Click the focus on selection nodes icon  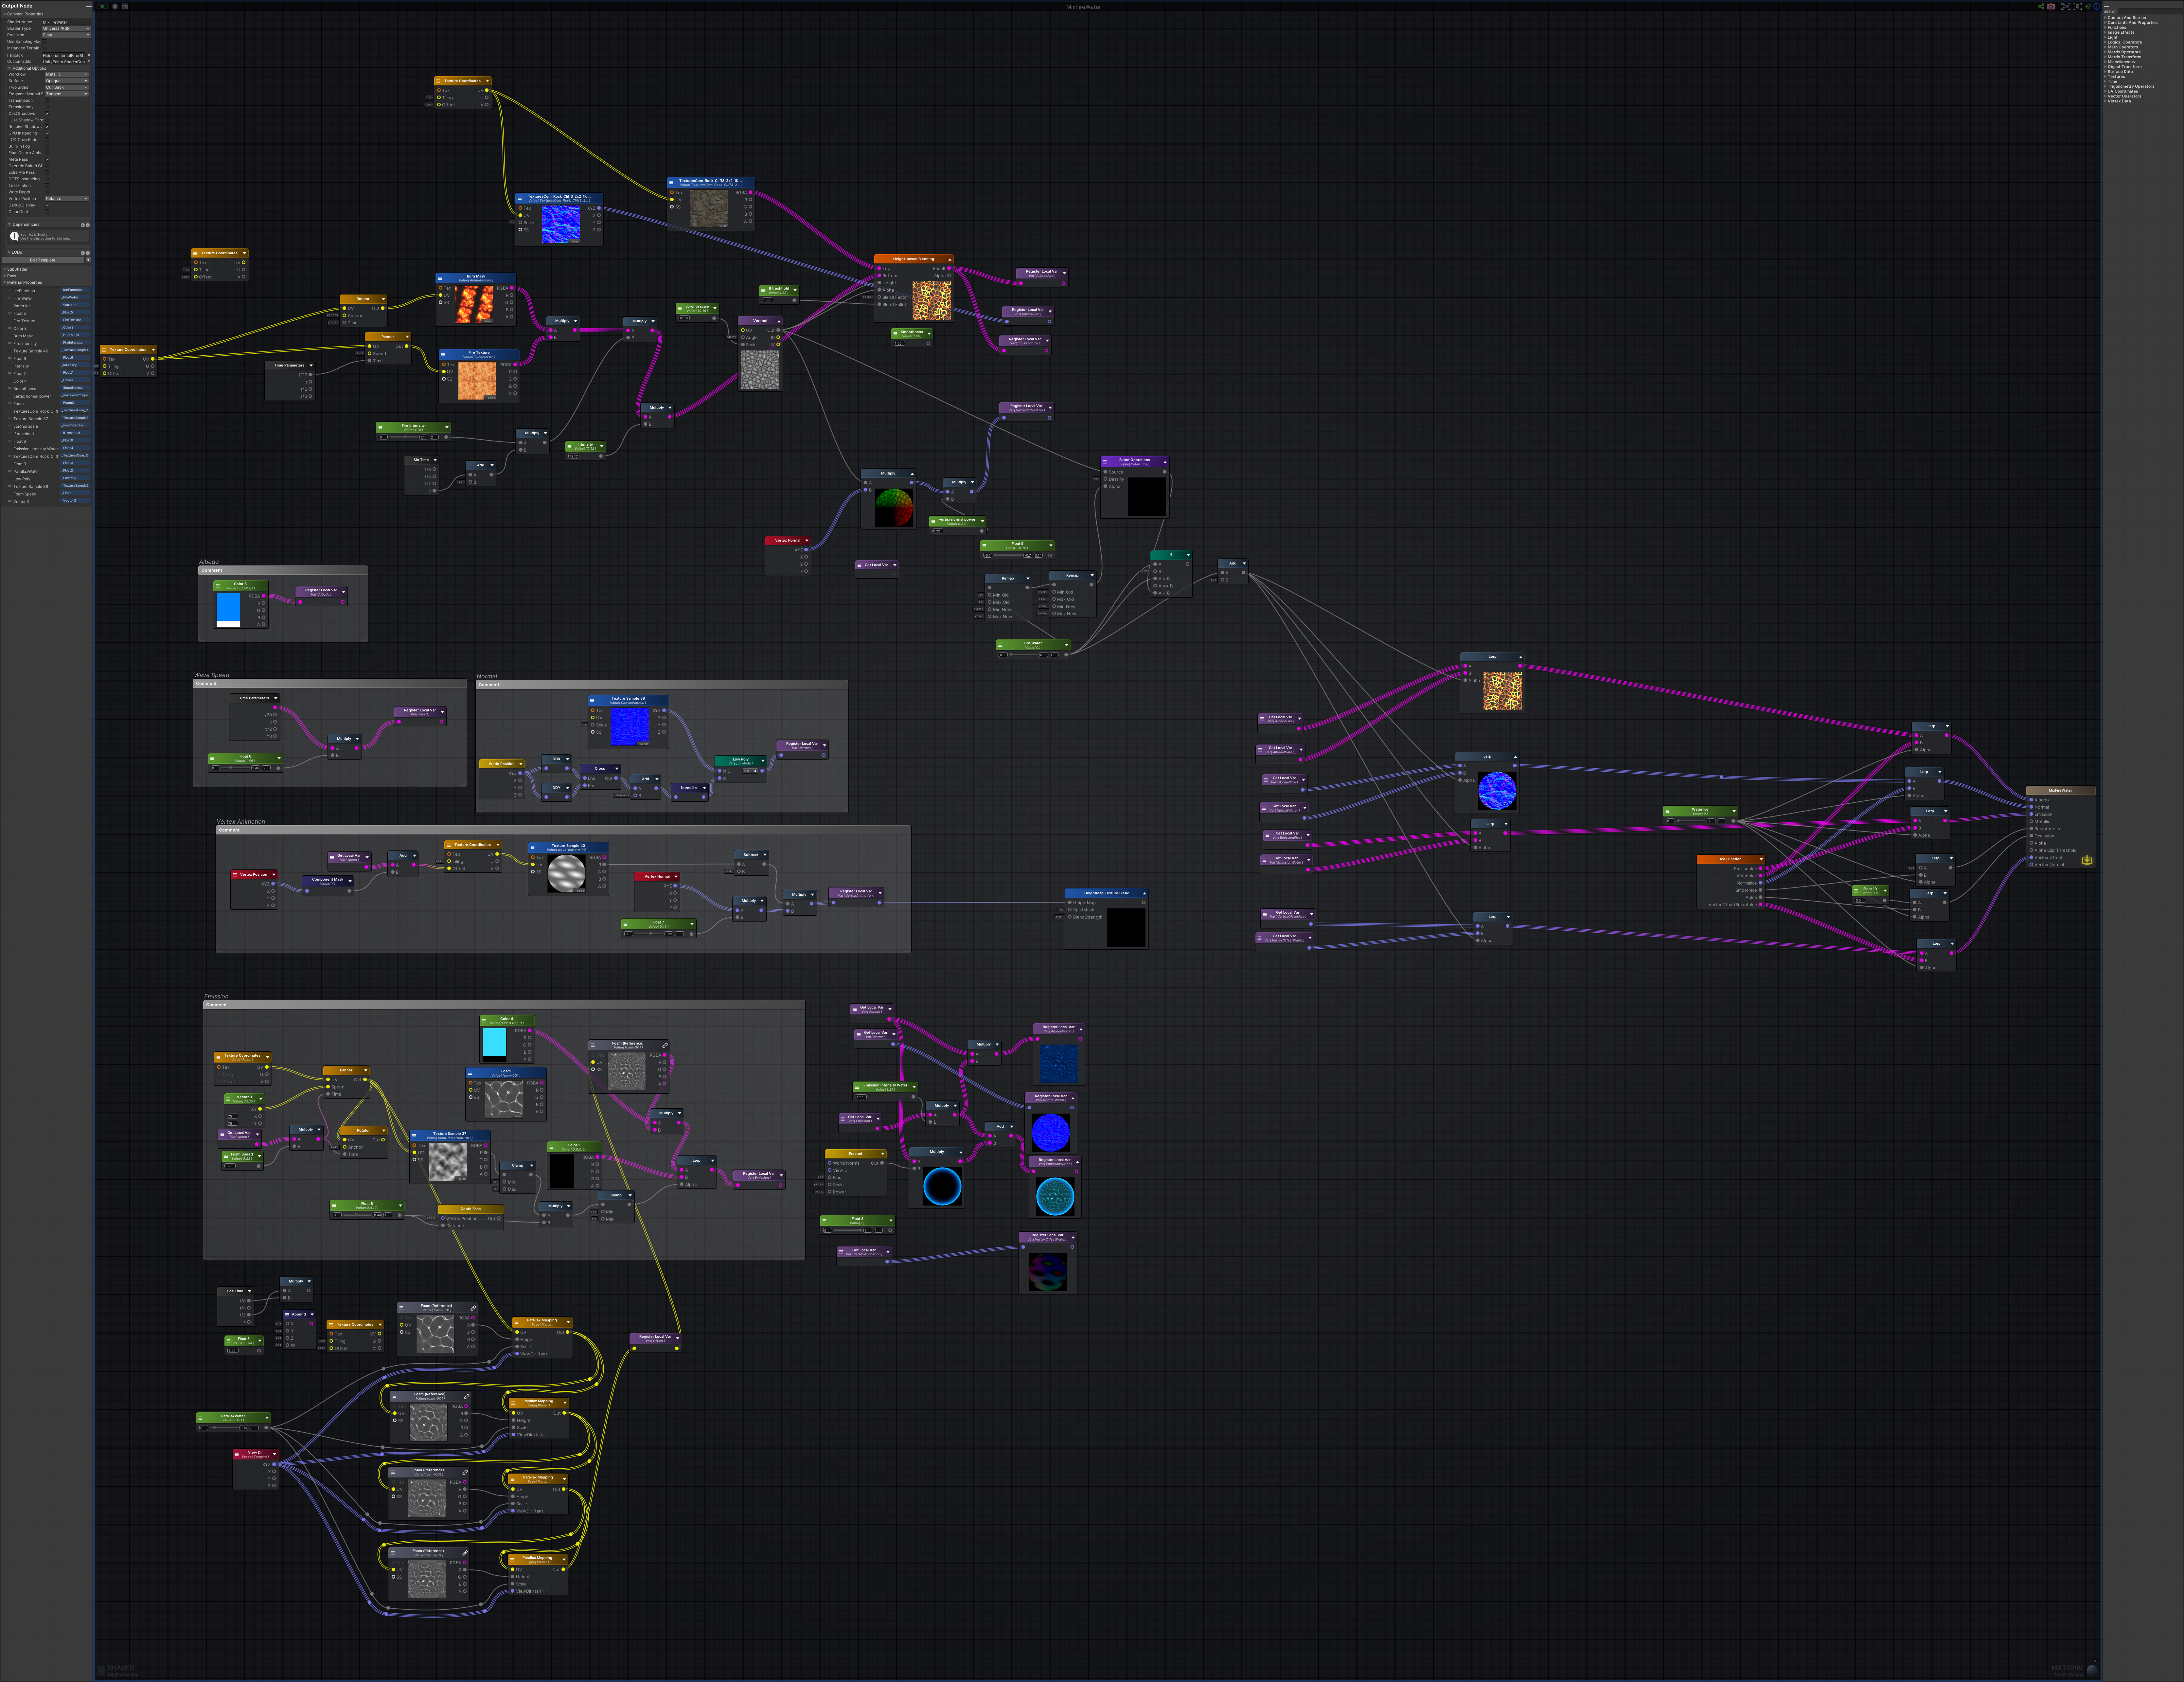pyautogui.click(x=2066, y=6)
